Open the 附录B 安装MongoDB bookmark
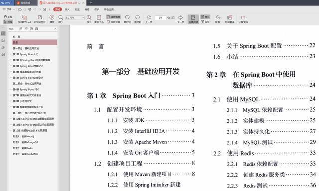This screenshot has width=319, height=191. pyautogui.click(x=25, y=142)
